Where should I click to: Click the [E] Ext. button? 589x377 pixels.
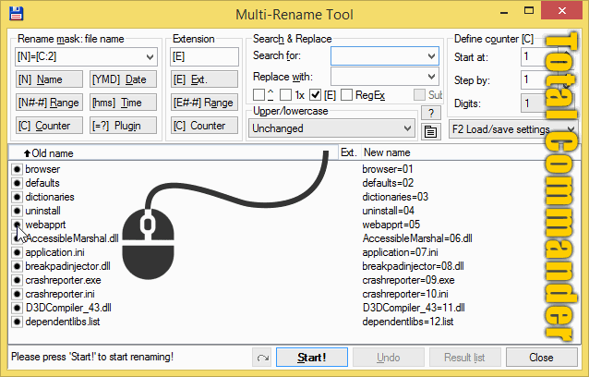coord(204,79)
